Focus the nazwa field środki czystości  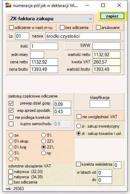pyautogui.click(x=83, y=36)
